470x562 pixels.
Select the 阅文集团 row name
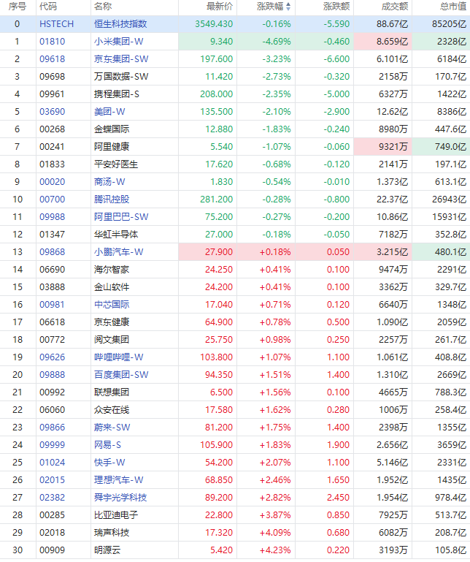(x=112, y=340)
